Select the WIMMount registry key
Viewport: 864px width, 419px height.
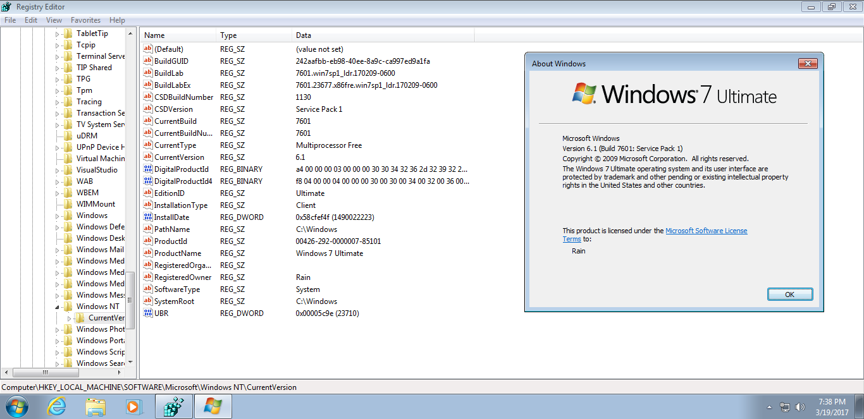[x=96, y=204]
